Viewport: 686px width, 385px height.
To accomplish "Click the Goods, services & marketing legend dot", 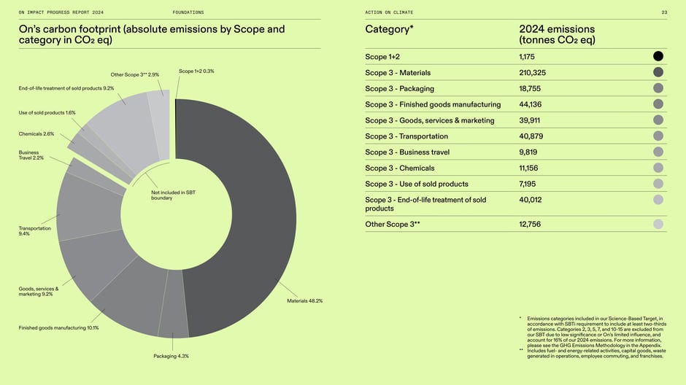I will pyautogui.click(x=658, y=120).
